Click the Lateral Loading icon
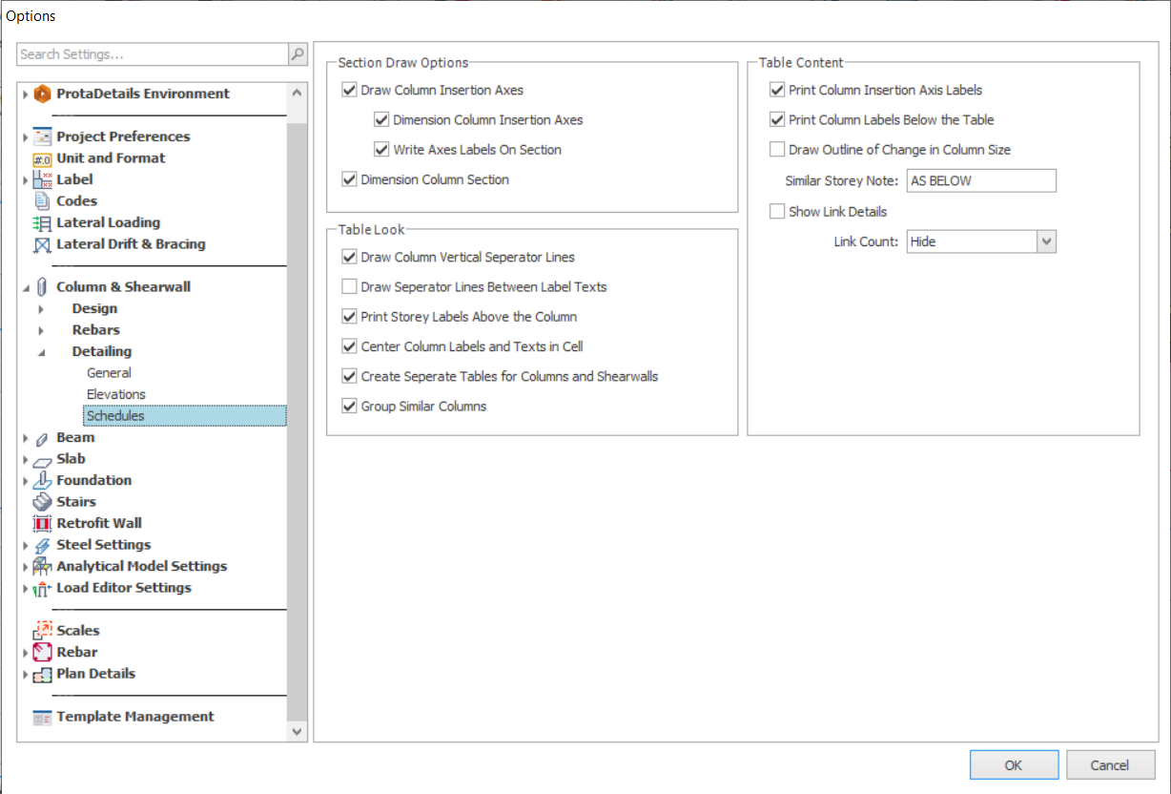The height and width of the screenshot is (794, 1171). click(x=42, y=223)
